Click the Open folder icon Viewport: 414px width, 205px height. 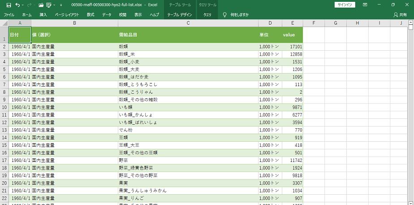point(41,5)
